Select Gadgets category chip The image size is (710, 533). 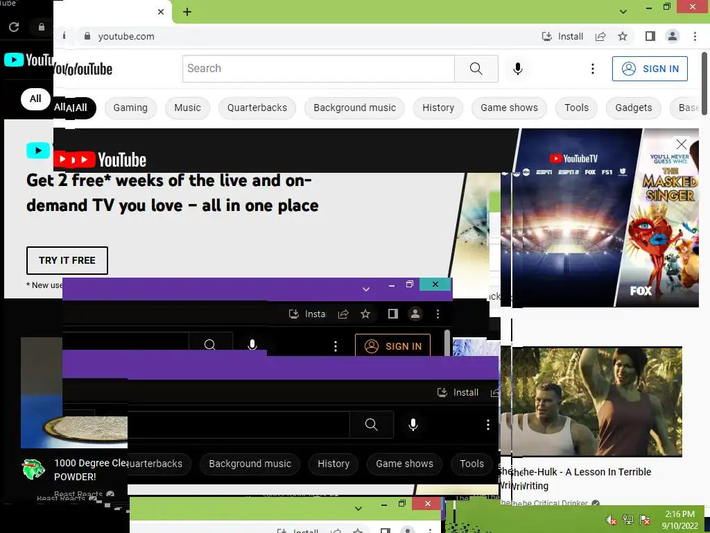pos(634,108)
